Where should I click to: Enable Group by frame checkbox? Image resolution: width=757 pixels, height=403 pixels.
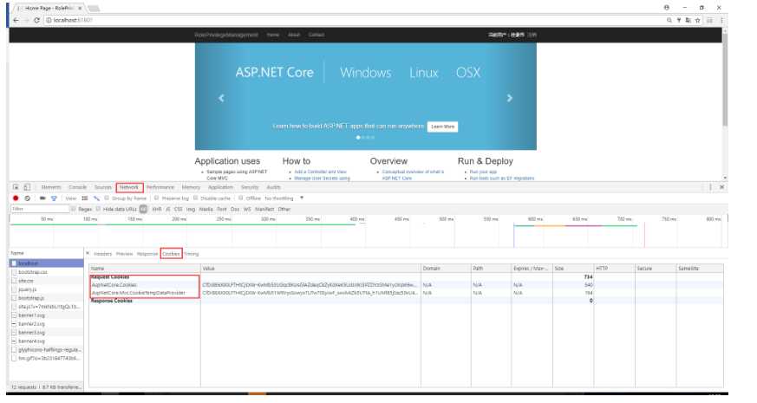[107, 198]
